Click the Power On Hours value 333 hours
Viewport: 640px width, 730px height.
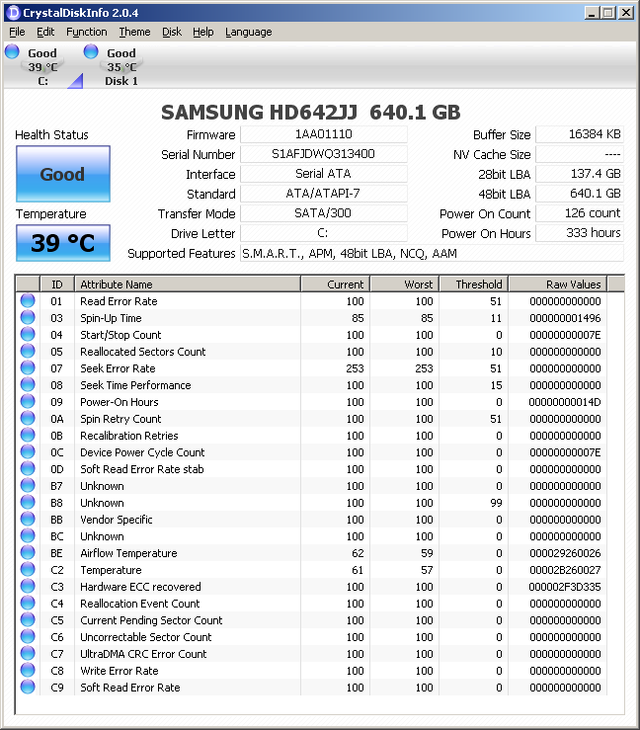tap(580, 233)
